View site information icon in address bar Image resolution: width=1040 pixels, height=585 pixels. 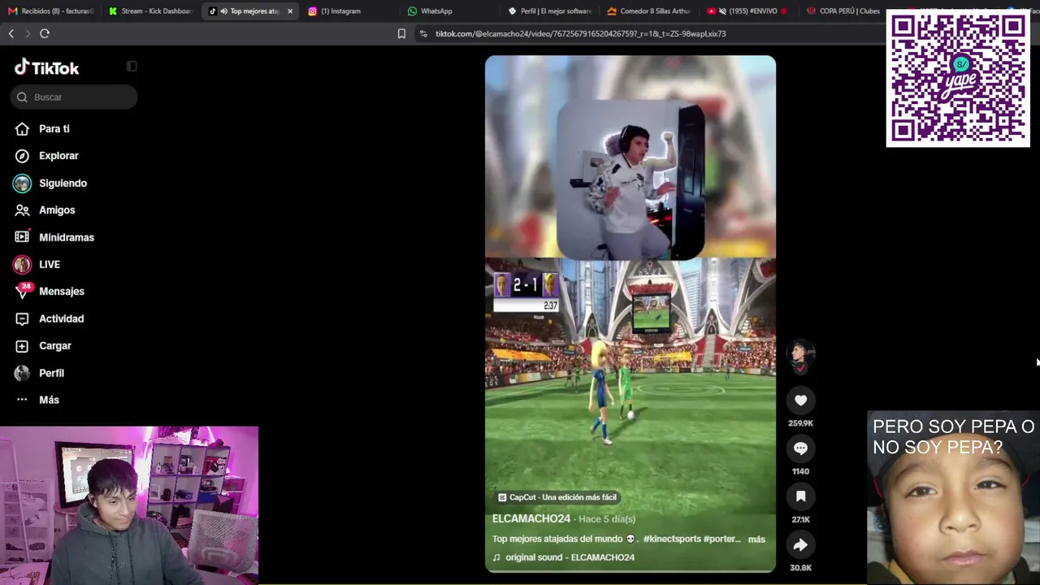point(422,33)
